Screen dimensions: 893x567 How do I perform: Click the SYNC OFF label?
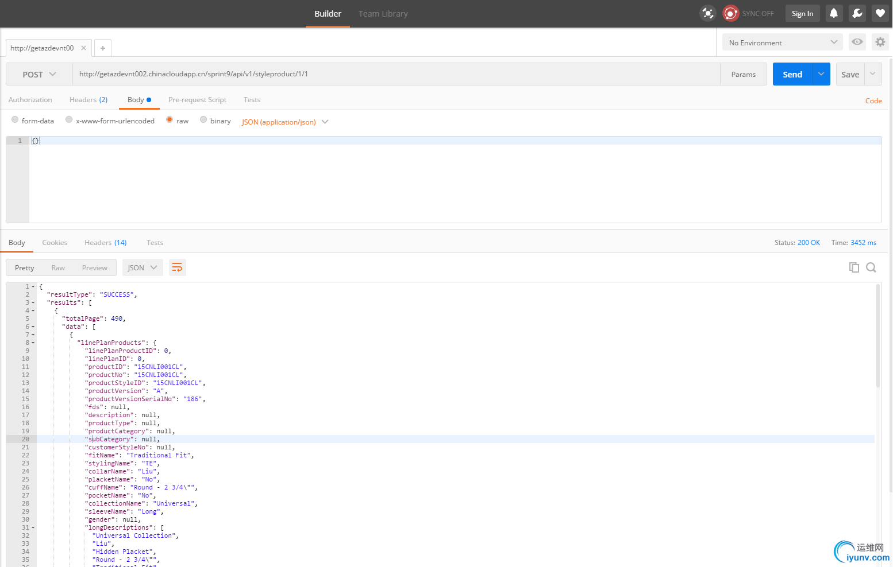pos(758,14)
